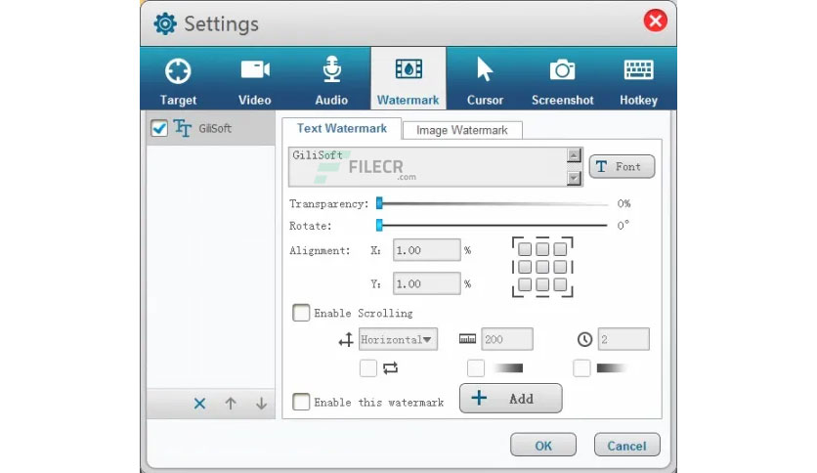Viewport: 817px width, 473px height.
Task: Click the ruler distance icon
Action: [x=467, y=339]
